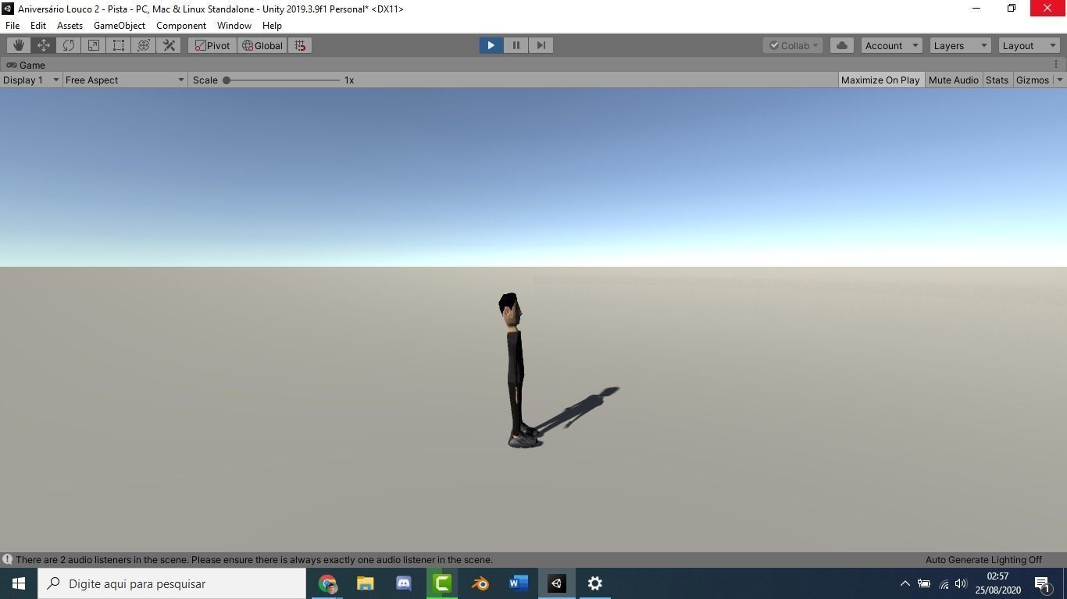This screenshot has height=599, width=1067.
Task: Open notification center
Action: (1043, 583)
